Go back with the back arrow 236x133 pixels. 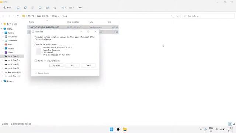coord(3,16)
